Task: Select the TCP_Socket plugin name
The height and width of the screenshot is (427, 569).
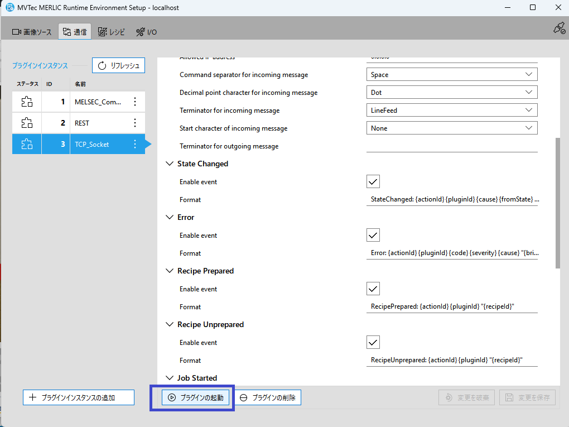Action: (92, 145)
